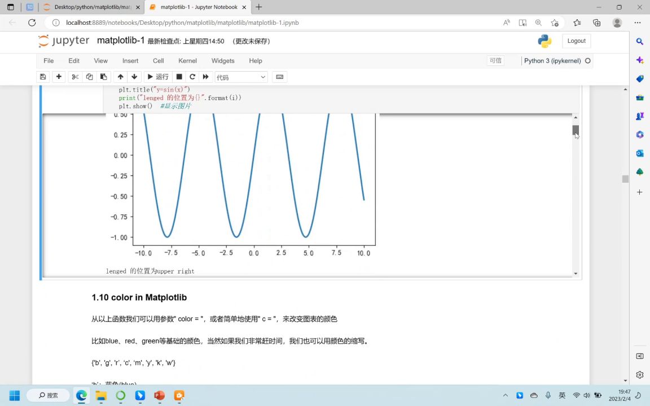The width and height of the screenshot is (650, 406).
Task: Copy the selected cell using copy icon
Action: point(89,77)
